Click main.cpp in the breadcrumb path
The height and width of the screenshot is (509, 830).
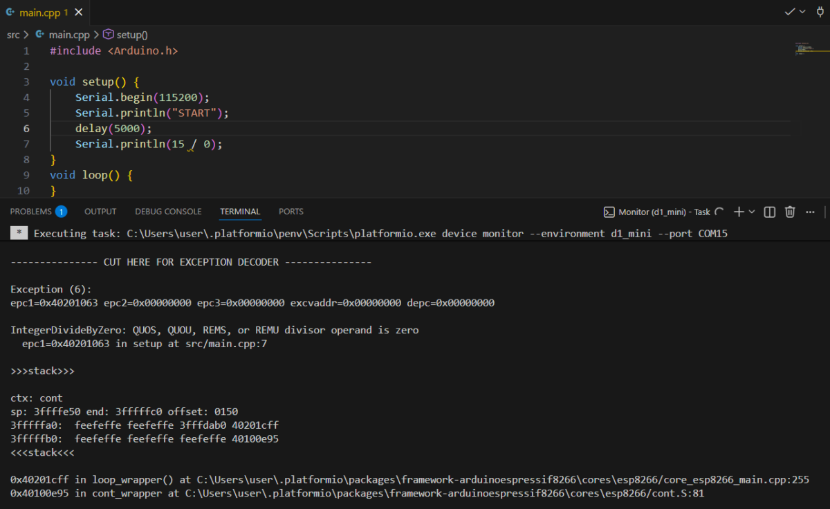coord(68,35)
